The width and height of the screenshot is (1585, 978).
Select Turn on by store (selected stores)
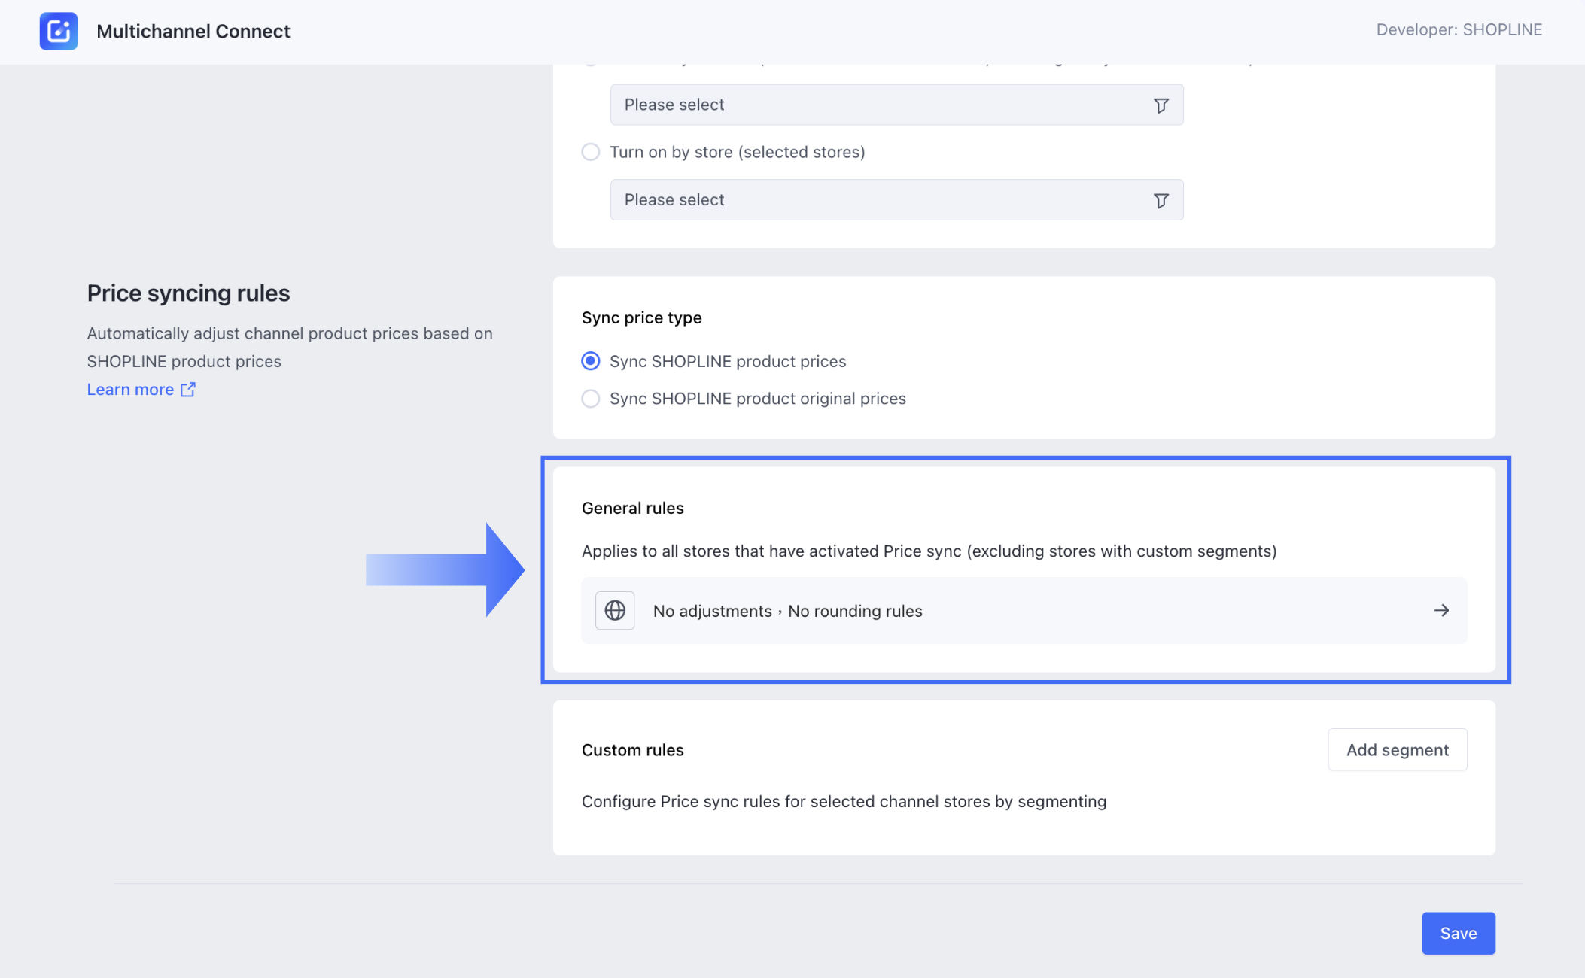pos(591,152)
